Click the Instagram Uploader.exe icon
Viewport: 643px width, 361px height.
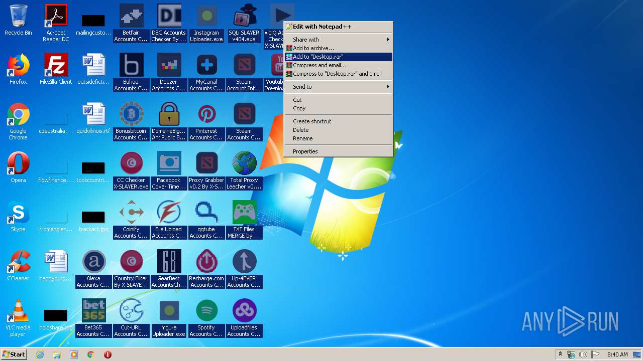[x=206, y=23]
